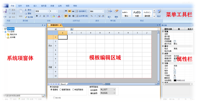The width and height of the screenshot is (197, 104).
Task: Switch to the 控件 ribbon tab
Action: pyautogui.click(x=20, y=6)
